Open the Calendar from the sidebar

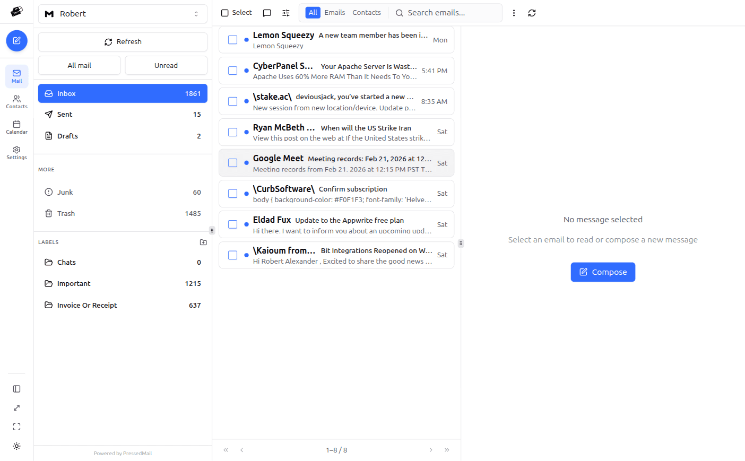(x=16, y=127)
